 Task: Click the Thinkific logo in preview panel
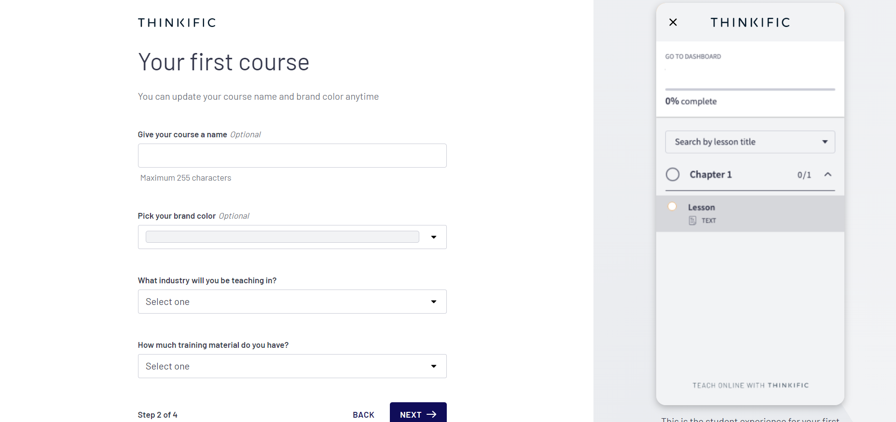coord(750,22)
